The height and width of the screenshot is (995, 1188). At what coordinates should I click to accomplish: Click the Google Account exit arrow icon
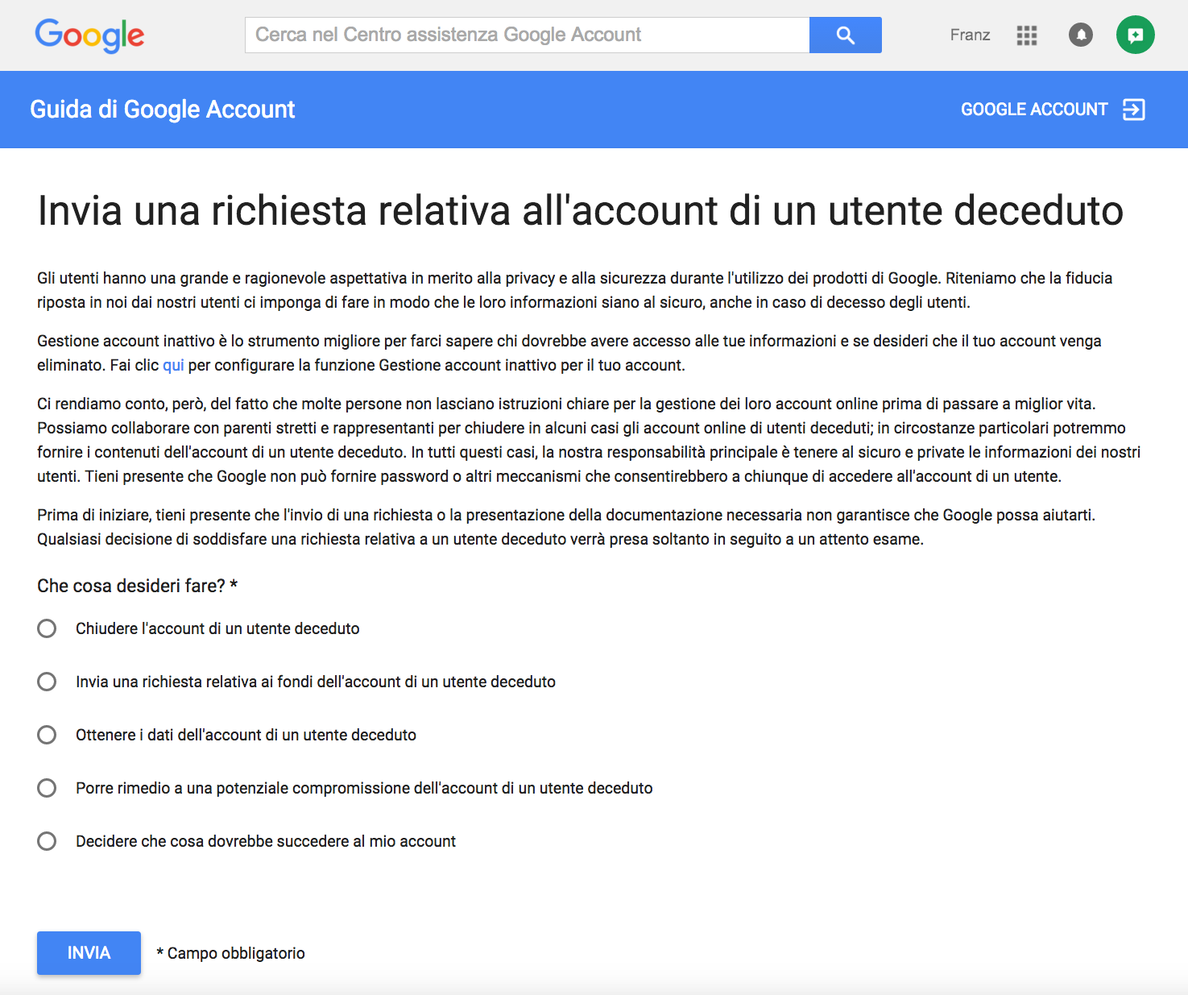[x=1133, y=110]
